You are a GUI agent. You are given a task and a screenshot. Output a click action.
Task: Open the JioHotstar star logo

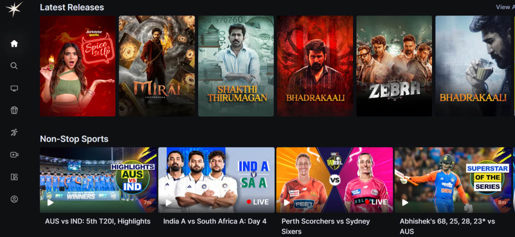coord(14,9)
